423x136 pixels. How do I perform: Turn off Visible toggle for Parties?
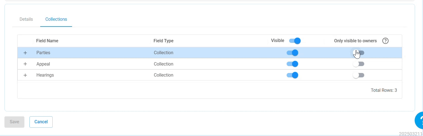click(x=292, y=53)
